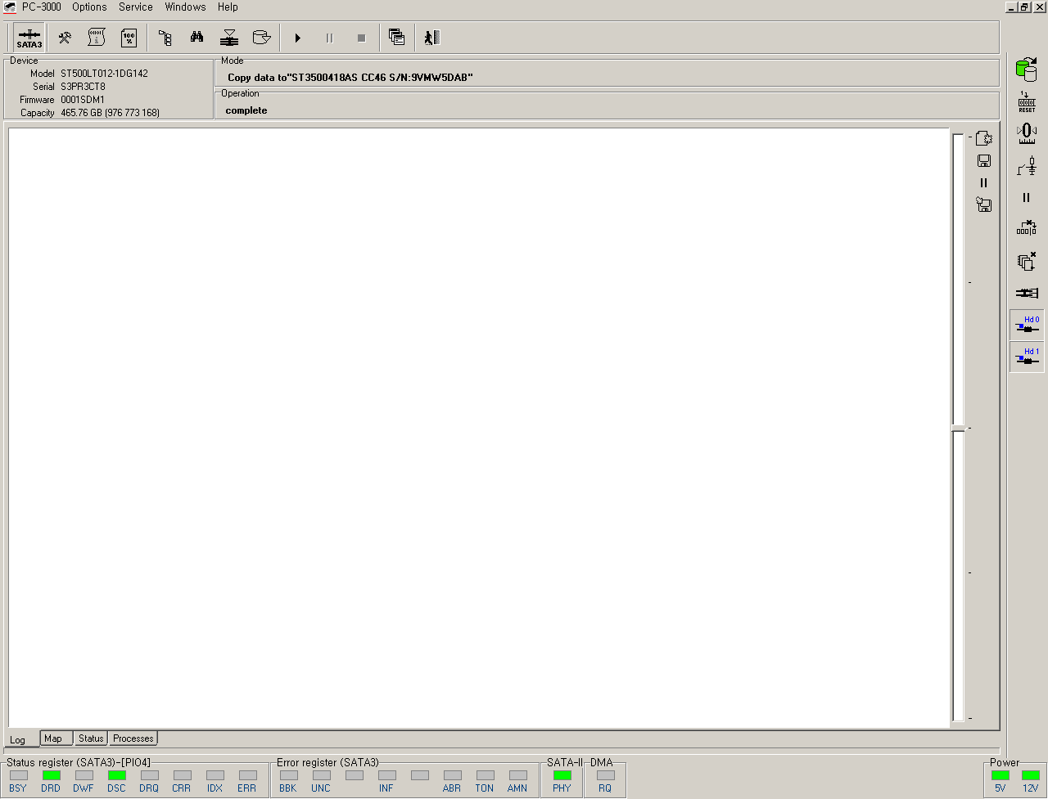Click the 100% test document icon
This screenshot has height=799, width=1048.
129,38
